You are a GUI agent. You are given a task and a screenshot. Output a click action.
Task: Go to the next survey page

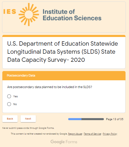[x=28, y=119]
